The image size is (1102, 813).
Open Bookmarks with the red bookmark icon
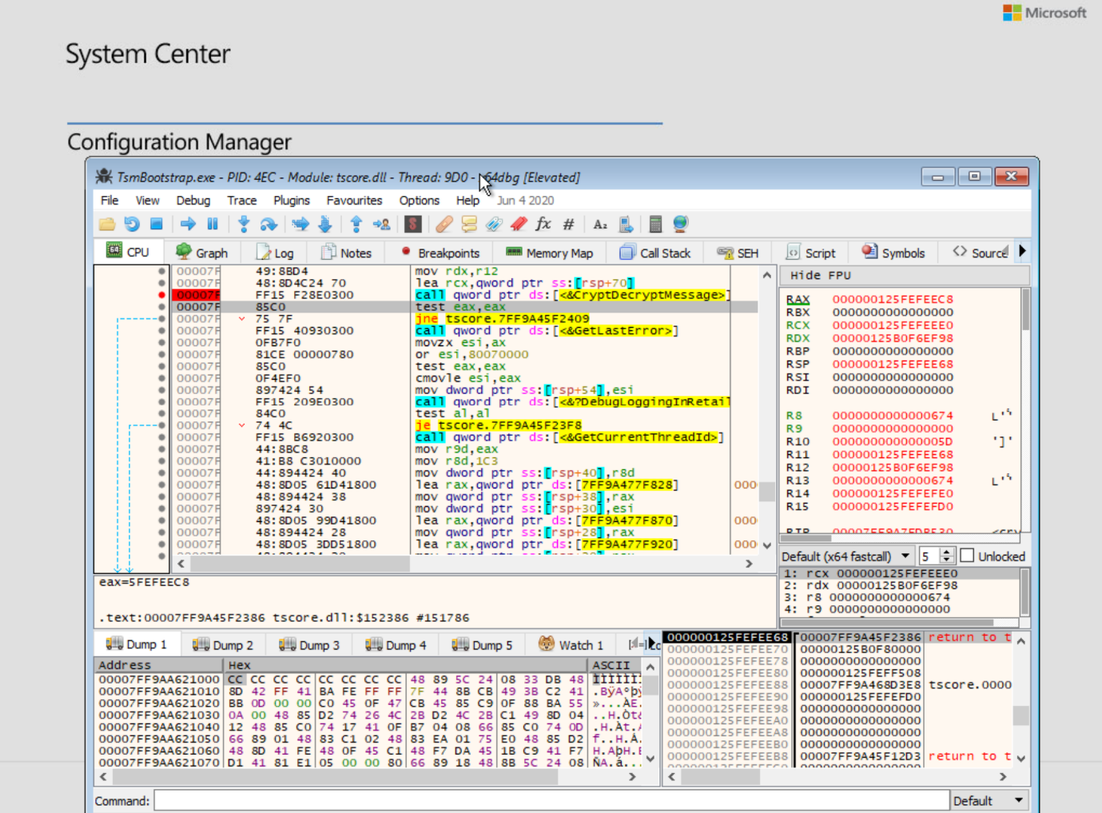[519, 225]
